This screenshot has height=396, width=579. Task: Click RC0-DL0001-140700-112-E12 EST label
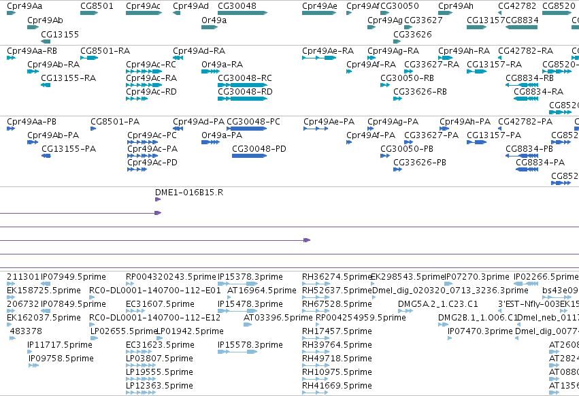tap(154, 318)
